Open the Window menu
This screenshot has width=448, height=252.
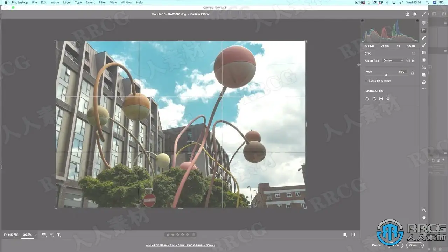click(x=127, y=2)
